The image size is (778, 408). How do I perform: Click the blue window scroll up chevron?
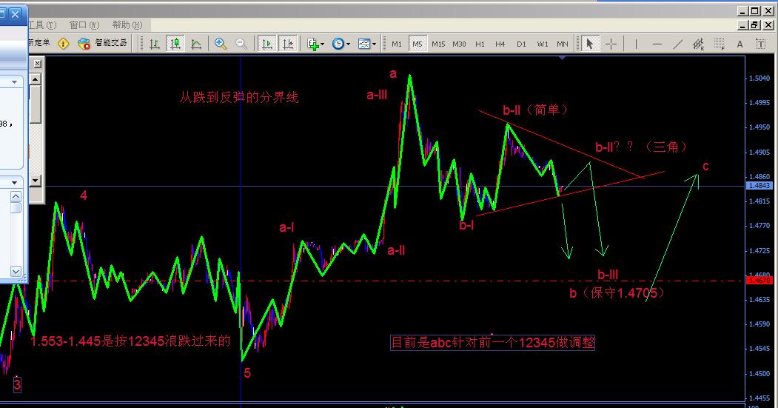[16, 196]
